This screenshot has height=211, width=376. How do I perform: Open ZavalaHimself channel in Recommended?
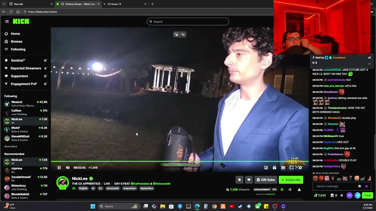point(26,179)
